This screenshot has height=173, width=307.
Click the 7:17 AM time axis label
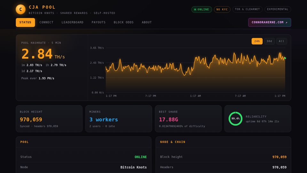click(x=240, y=96)
